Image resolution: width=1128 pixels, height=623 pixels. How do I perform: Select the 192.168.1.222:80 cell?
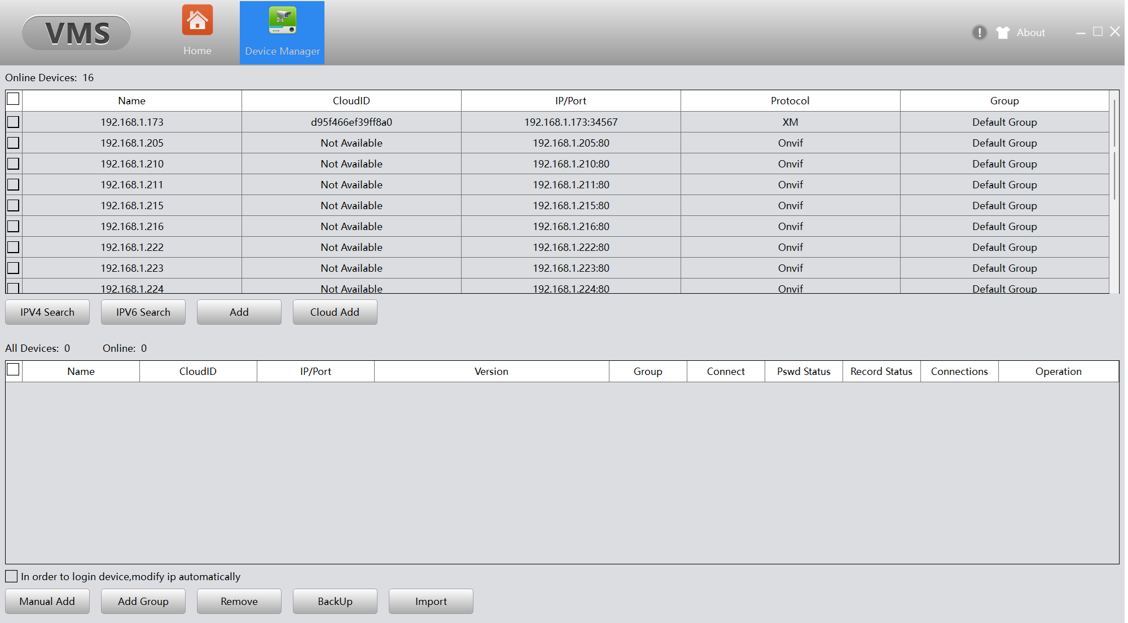click(571, 247)
